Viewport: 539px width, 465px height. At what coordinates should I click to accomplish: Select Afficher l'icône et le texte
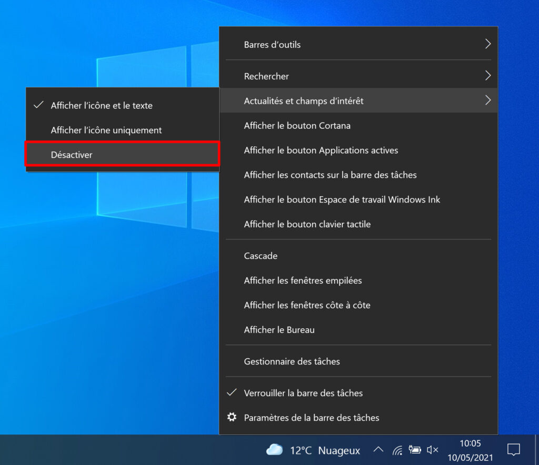click(x=123, y=105)
